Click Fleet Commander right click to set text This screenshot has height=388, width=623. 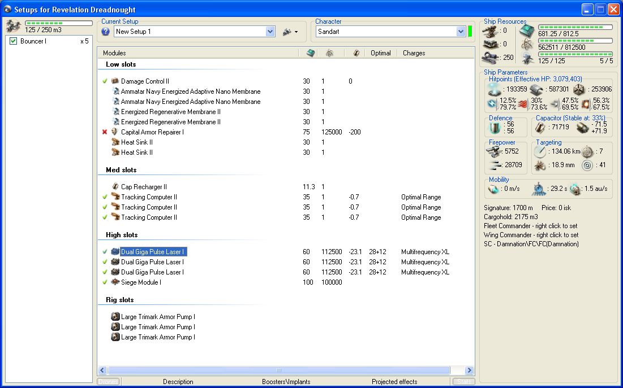tap(531, 226)
